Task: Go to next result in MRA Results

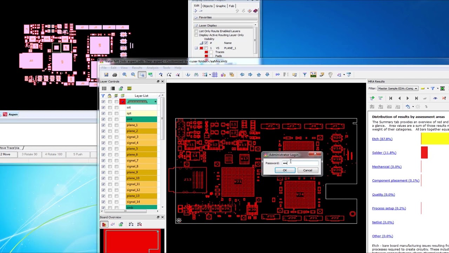Action: tap(408, 98)
